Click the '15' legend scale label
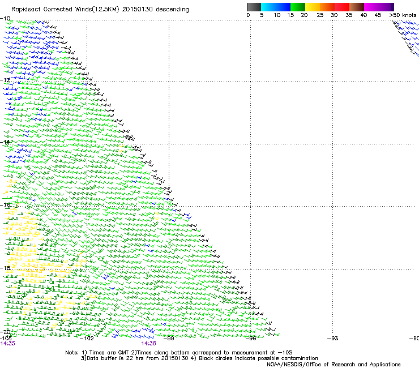The width and height of the screenshot is (419, 368). 290,15
